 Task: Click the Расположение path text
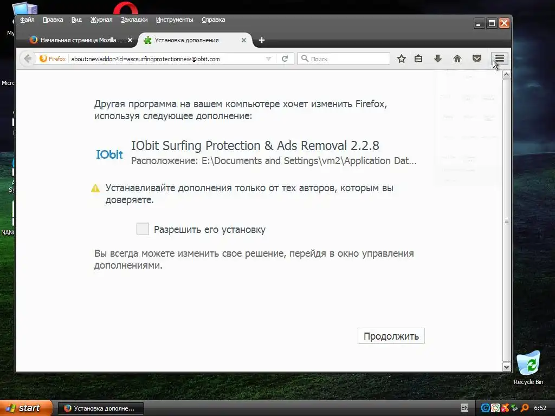[274, 161]
